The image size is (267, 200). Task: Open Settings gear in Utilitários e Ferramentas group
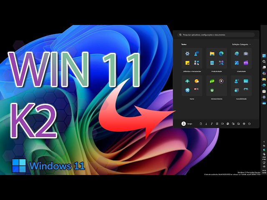point(187,54)
